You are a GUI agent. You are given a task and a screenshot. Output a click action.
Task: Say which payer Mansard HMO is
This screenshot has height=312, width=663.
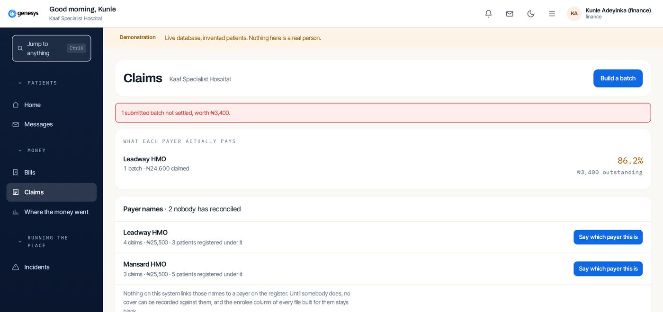[608, 269]
